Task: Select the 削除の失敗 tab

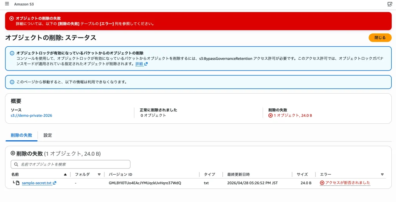Action: click(x=21, y=135)
